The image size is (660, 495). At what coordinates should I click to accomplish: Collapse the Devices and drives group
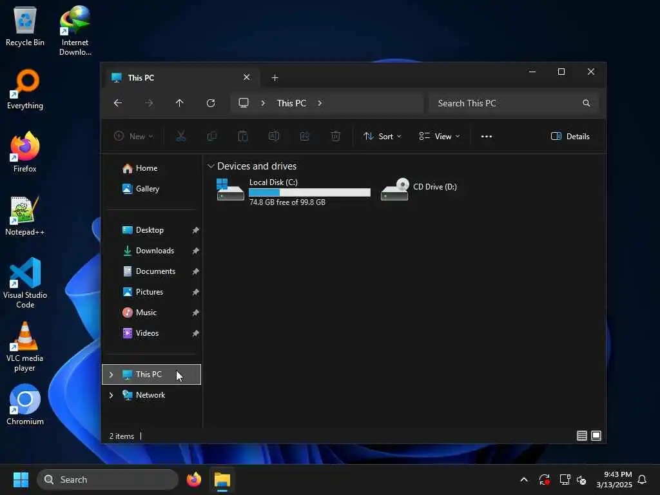click(211, 166)
